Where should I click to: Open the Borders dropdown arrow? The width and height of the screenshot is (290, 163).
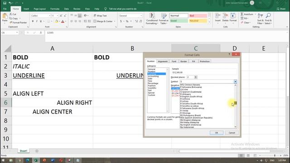[x=52, y=21]
